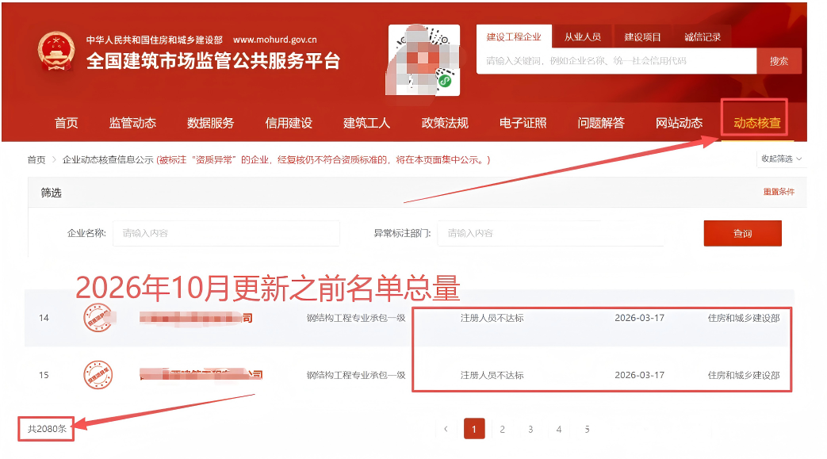The height and width of the screenshot is (459, 827).
Task: Click the stamp icon in row 14
Action: [98, 318]
